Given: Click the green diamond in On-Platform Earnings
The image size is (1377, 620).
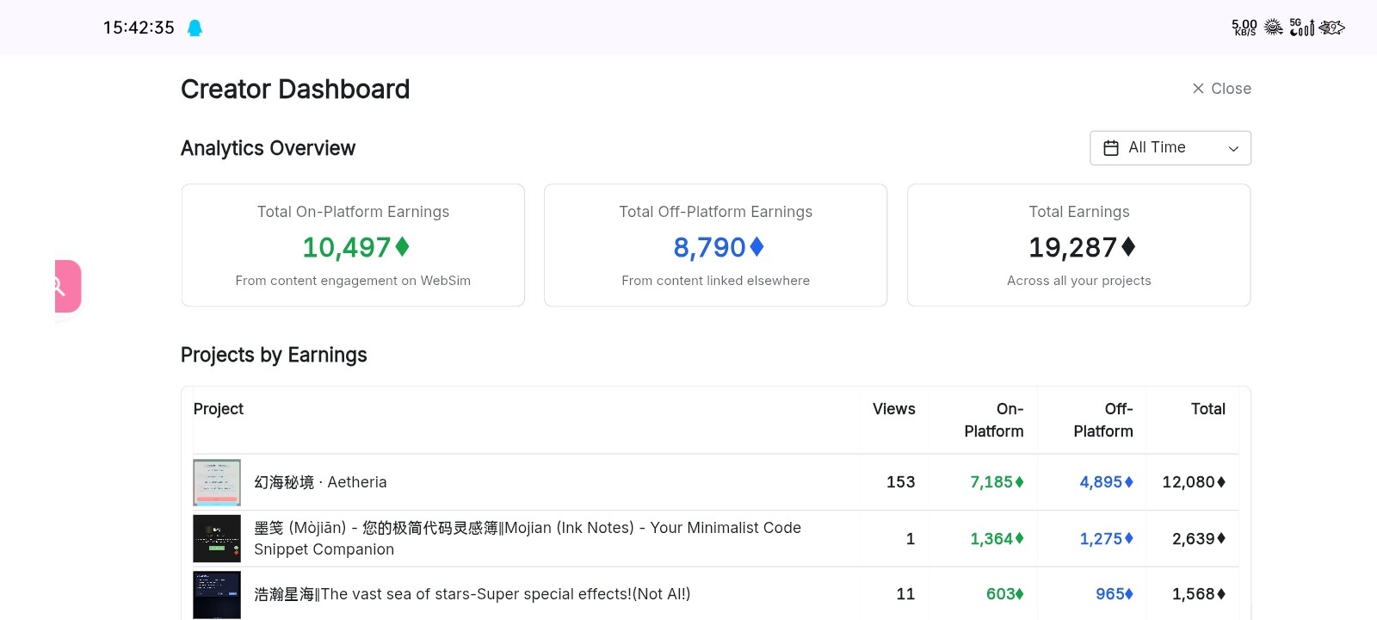Looking at the screenshot, I should click(x=402, y=247).
